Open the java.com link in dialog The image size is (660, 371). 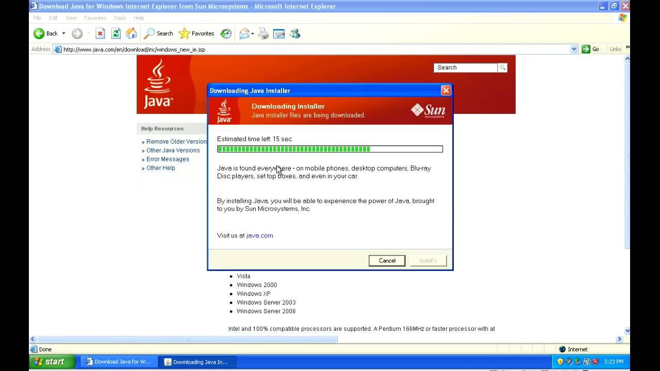click(x=260, y=235)
